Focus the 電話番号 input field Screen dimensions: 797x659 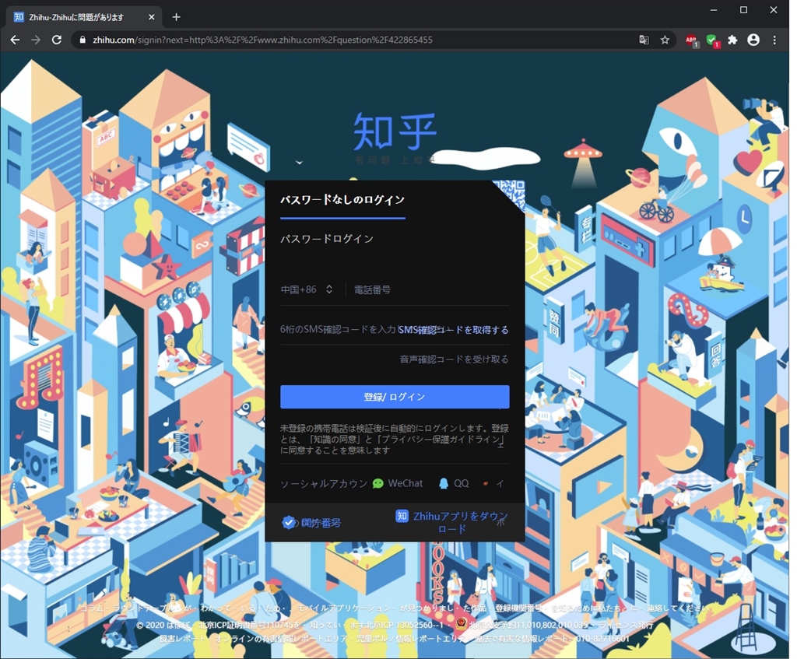[x=431, y=289]
